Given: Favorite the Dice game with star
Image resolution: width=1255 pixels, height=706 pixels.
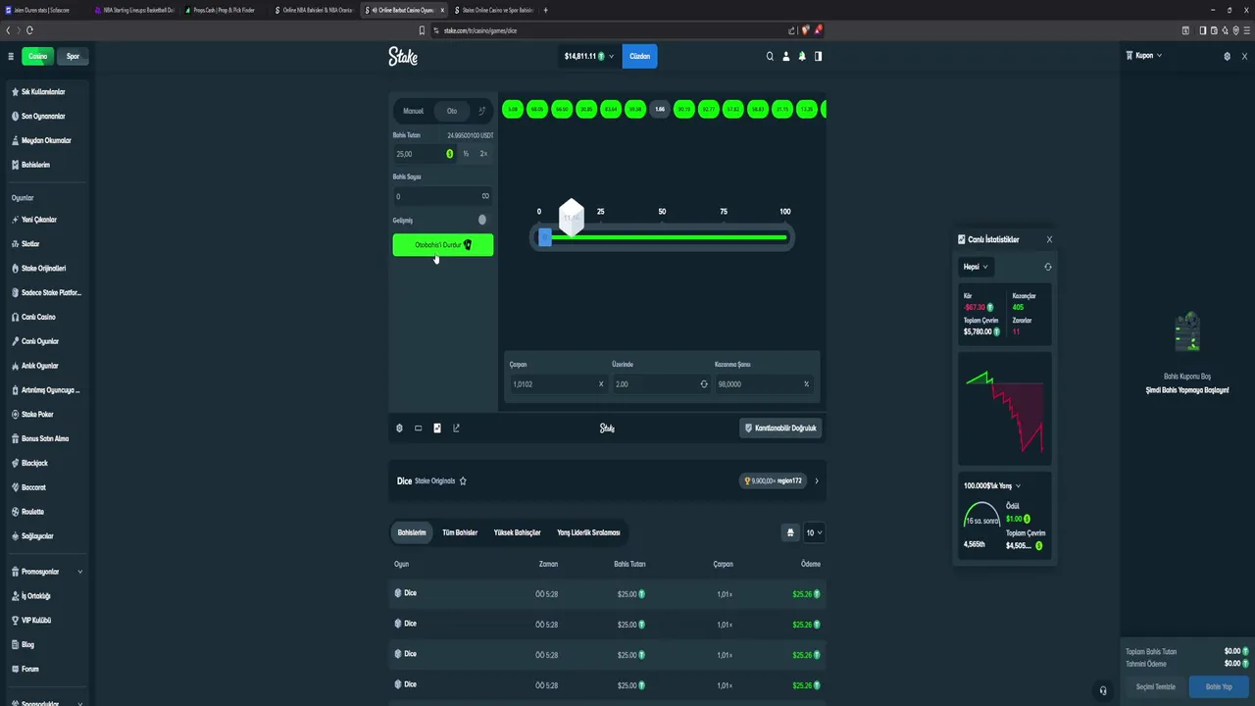Looking at the screenshot, I should tap(463, 480).
